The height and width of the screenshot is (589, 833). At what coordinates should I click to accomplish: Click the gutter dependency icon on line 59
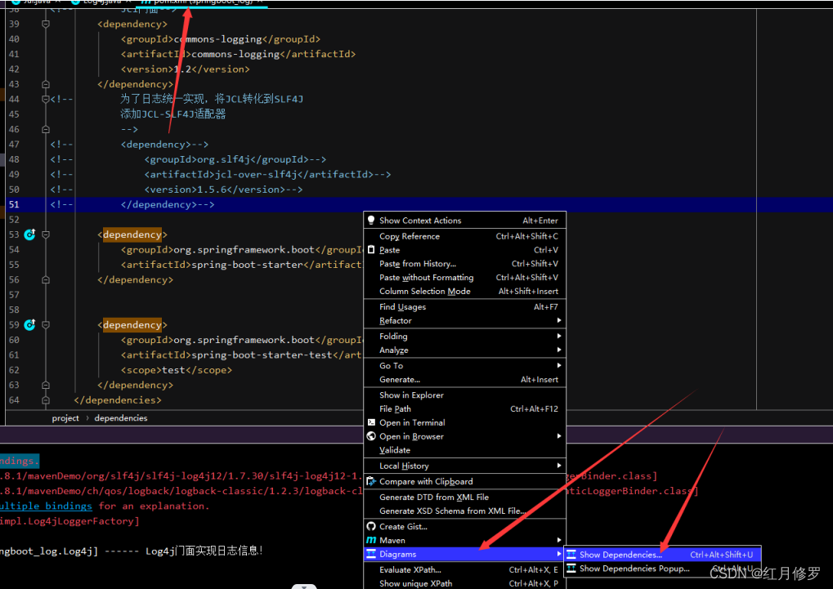29,324
